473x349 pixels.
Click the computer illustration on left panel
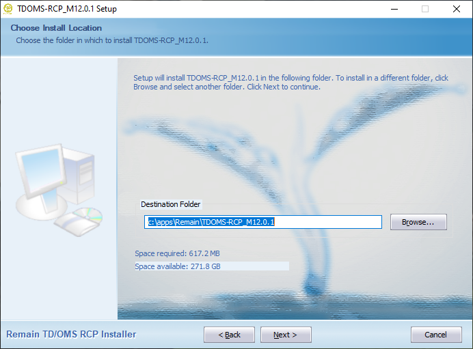(59, 190)
